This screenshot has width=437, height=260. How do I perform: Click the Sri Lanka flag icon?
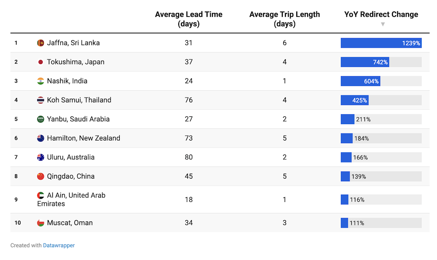click(41, 43)
